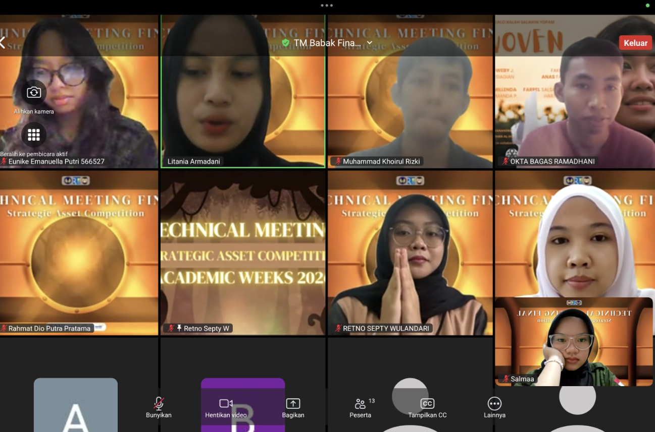Select the pinned Retno Septy W tile
The width and height of the screenshot is (655, 432).
click(243, 253)
